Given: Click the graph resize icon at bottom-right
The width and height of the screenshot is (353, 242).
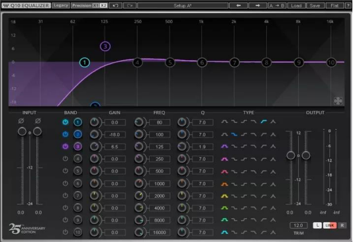Looking at the screenshot, I should pos(338,101).
